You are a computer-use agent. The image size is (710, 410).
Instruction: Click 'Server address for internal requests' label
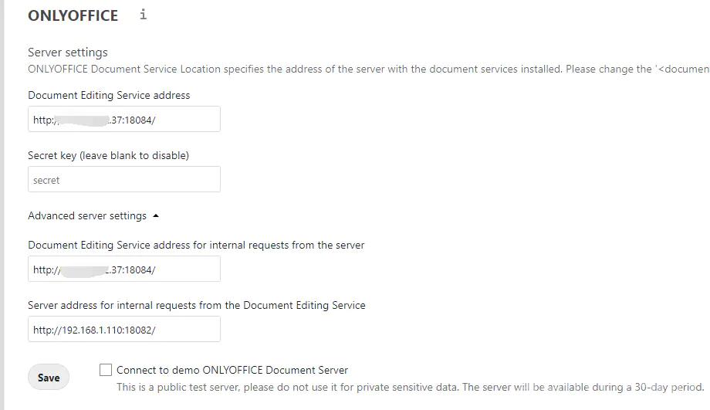point(197,305)
